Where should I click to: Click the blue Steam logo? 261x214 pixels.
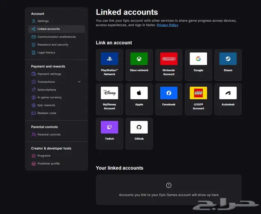(228, 59)
